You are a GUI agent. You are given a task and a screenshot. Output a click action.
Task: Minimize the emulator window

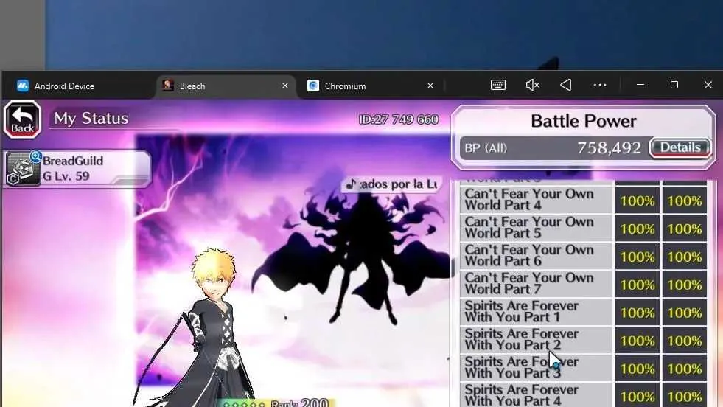pos(640,85)
